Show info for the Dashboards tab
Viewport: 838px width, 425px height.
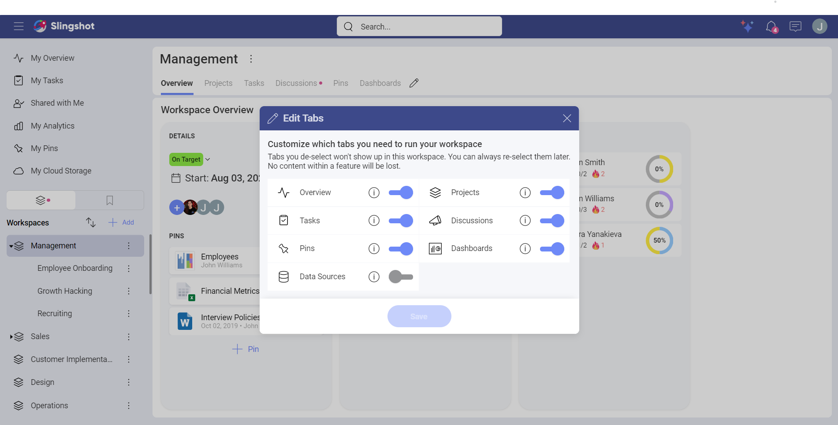pos(525,248)
